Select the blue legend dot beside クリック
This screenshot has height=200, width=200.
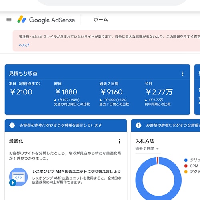click(186, 160)
